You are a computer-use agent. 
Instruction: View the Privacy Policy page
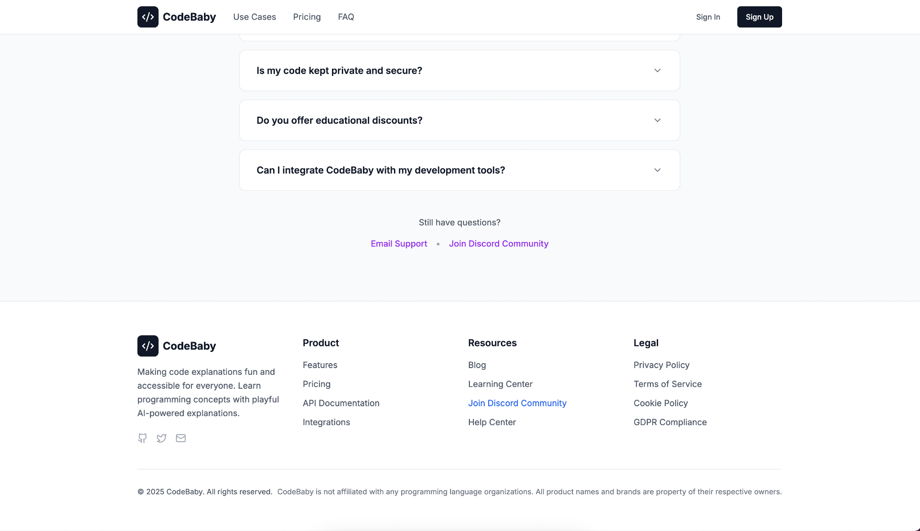pyautogui.click(x=661, y=365)
